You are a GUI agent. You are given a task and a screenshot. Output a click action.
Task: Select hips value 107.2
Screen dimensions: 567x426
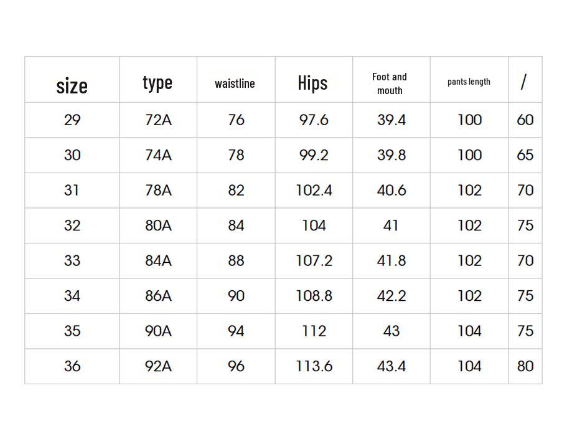pyautogui.click(x=314, y=260)
